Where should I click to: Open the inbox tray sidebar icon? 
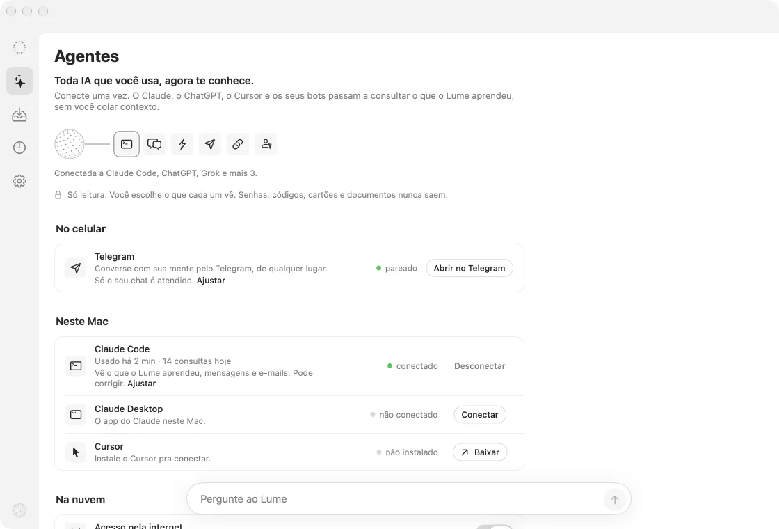[19, 114]
